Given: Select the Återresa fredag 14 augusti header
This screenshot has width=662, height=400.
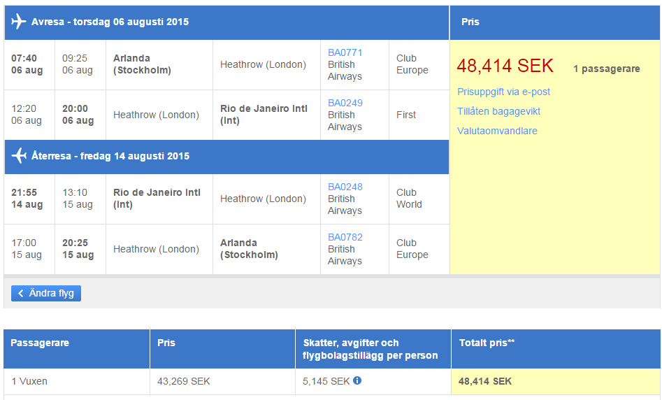Looking at the screenshot, I should pyautogui.click(x=110, y=156).
